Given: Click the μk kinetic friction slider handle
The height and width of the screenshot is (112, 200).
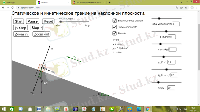Looking at the screenshot, I should (166, 69).
